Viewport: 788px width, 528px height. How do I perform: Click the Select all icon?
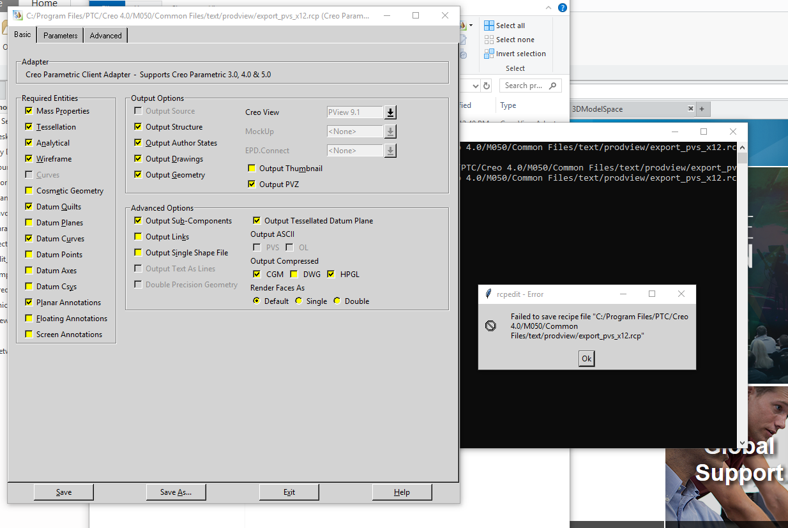click(x=489, y=26)
